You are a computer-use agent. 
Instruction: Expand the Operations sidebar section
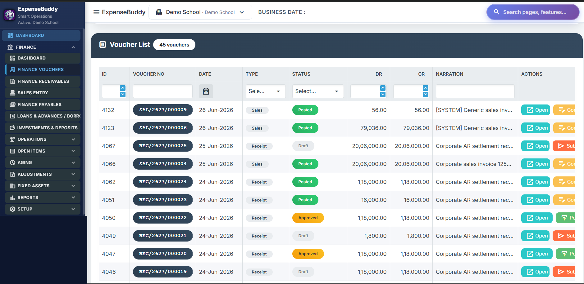[73, 139]
